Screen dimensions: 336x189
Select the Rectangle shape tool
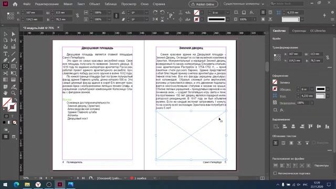pos(13,67)
